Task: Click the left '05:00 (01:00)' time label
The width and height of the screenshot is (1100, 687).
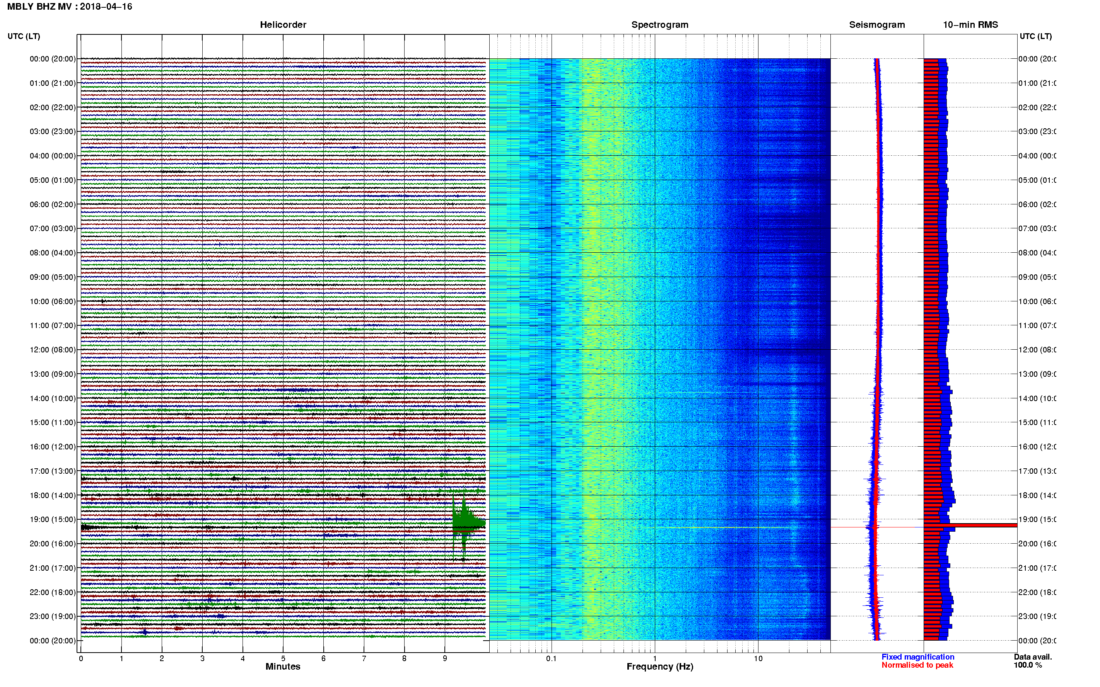Action: pyautogui.click(x=53, y=180)
